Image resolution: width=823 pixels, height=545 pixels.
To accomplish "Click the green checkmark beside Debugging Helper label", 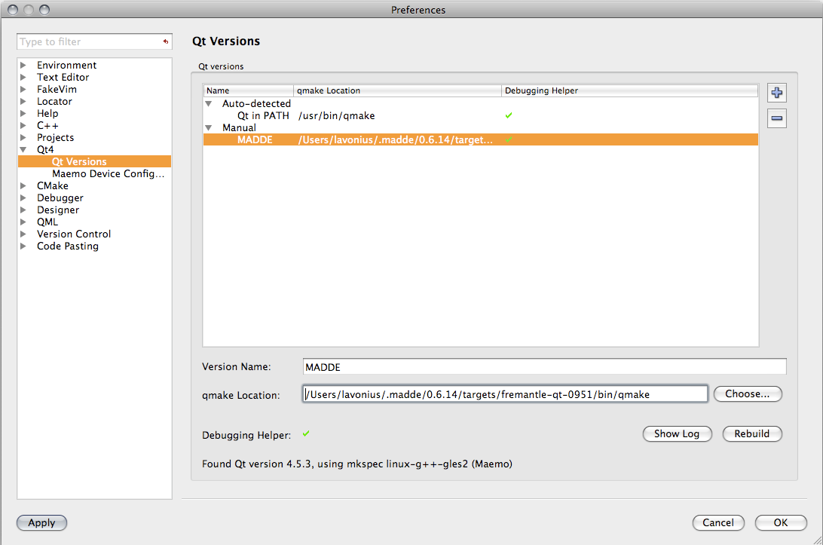I will coord(306,434).
